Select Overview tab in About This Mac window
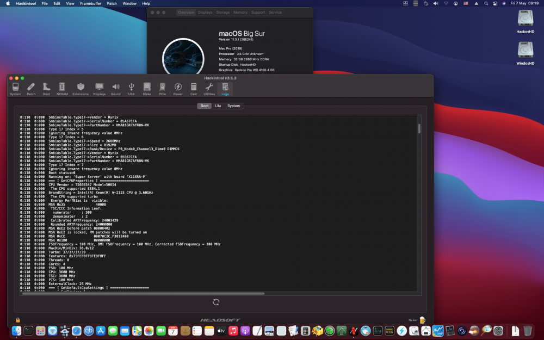This screenshot has height=340, width=544. 186,13
